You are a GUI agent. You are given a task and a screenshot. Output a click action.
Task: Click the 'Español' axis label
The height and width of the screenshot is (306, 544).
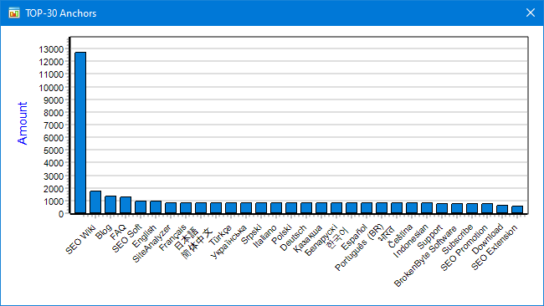click(354, 237)
